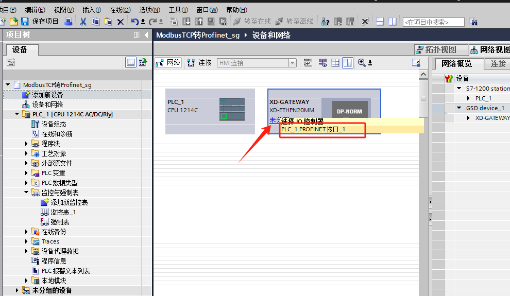Viewport: 510px width, 296px height.
Task: Expand the Ungrouped devices node
Action: [17, 290]
